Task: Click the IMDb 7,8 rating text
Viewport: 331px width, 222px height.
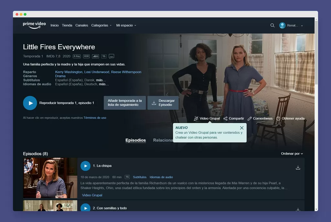Action: coord(53,56)
